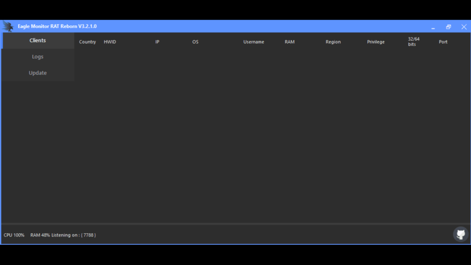This screenshot has height=265, width=471.
Task: Sort clients by Region column
Action: (333, 42)
